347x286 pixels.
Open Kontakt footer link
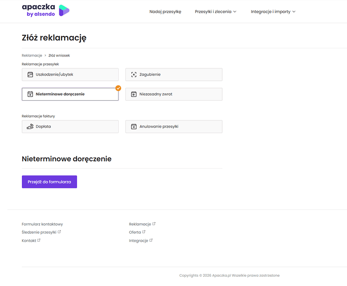pos(29,241)
